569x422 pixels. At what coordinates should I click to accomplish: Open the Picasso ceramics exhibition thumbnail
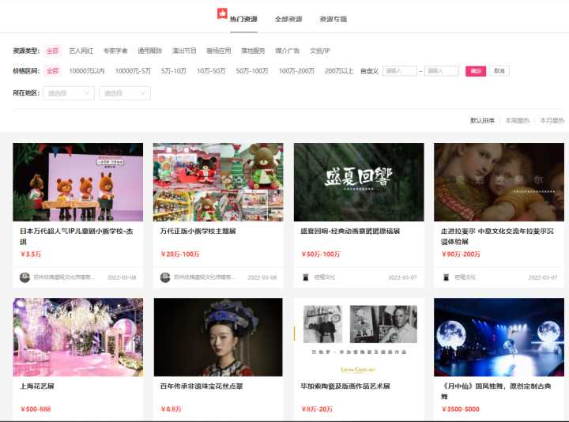click(x=359, y=337)
